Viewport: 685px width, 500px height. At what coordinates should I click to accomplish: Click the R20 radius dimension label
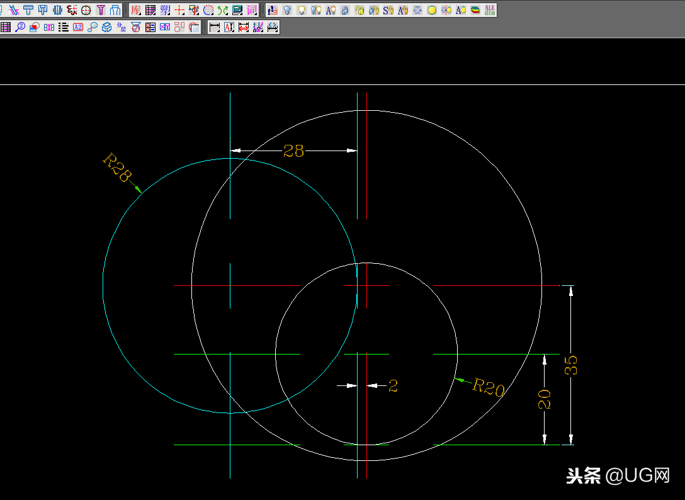point(489,387)
